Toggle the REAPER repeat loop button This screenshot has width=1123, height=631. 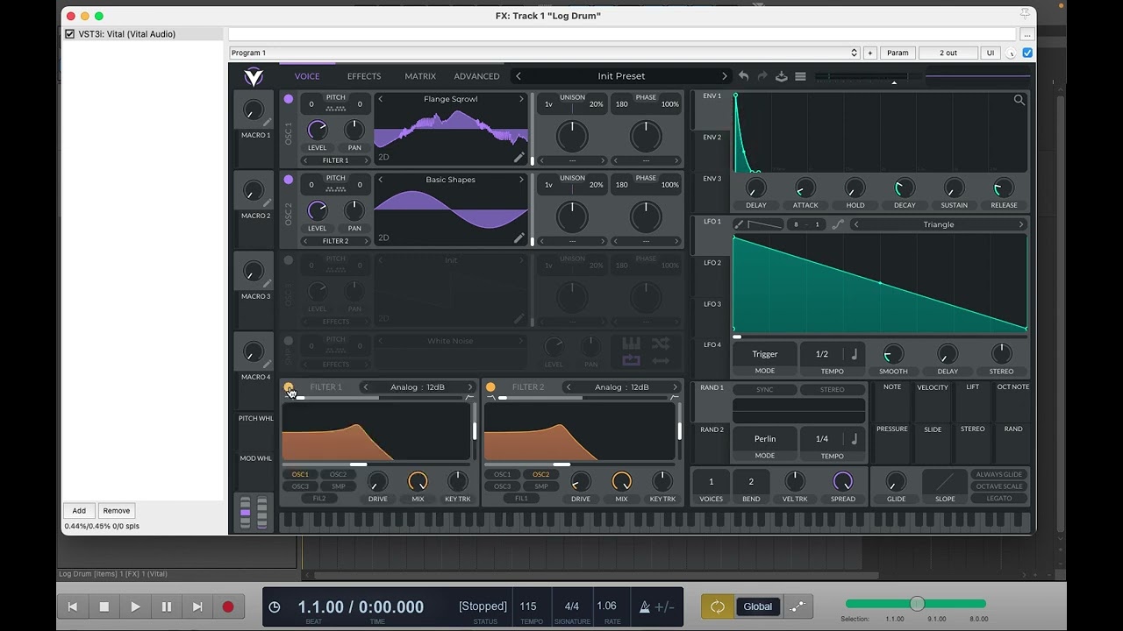click(x=718, y=606)
